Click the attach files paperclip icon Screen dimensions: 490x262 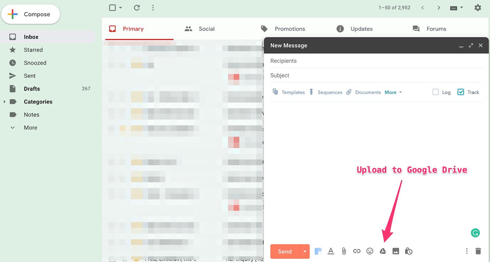click(344, 251)
